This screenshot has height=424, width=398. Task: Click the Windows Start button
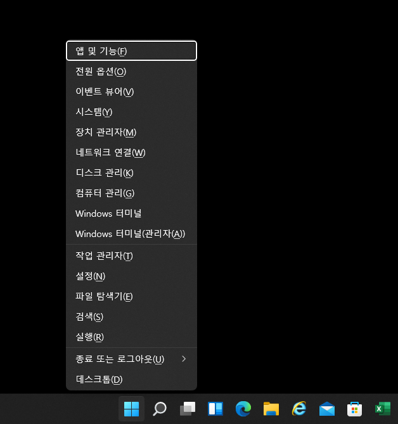(x=131, y=409)
